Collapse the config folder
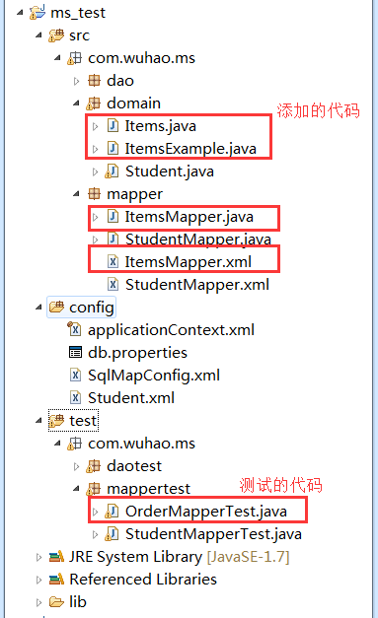This screenshot has height=618, width=378. click(x=38, y=308)
